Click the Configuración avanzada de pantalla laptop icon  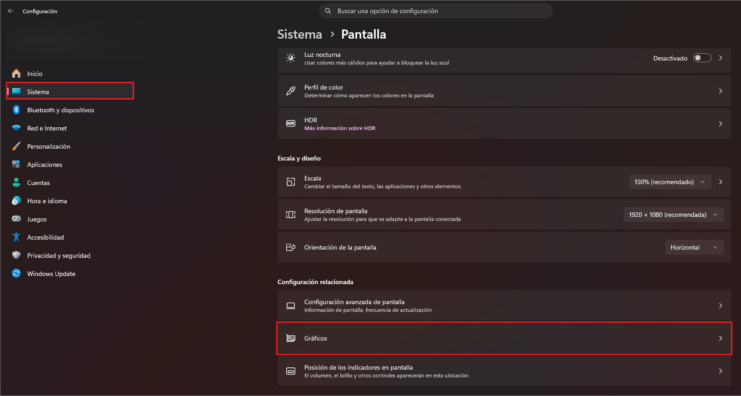291,306
